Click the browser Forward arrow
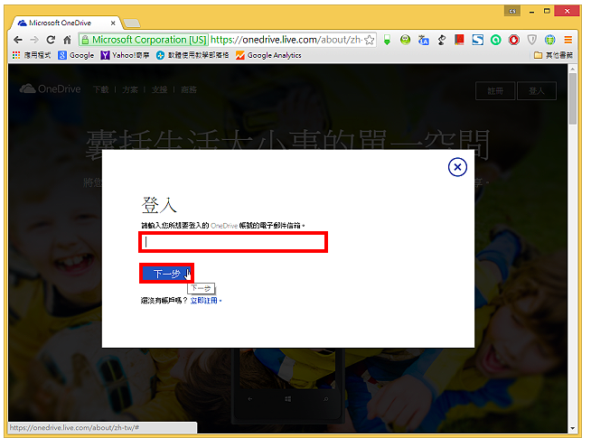This screenshot has height=447, width=591. pyautogui.click(x=34, y=40)
